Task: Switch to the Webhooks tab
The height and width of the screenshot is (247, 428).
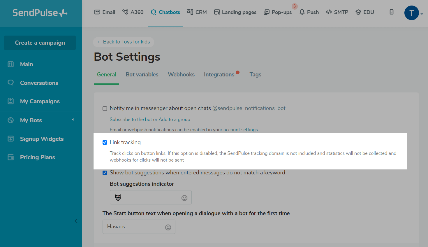Action: pos(181,75)
